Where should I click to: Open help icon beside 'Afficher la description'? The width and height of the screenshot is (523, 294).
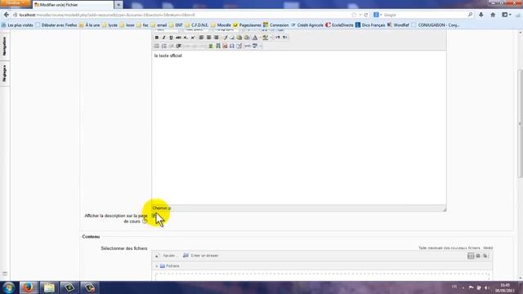click(x=145, y=221)
